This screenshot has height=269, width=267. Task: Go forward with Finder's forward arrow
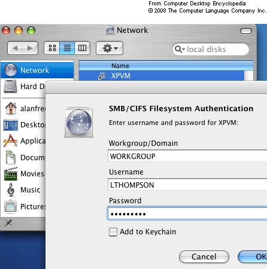31,48
